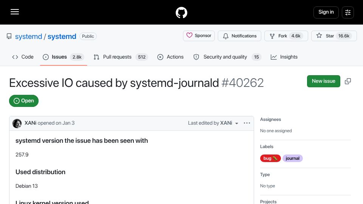Copy the issue link icon
Viewport: 363px width, 204px height.
click(x=348, y=81)
